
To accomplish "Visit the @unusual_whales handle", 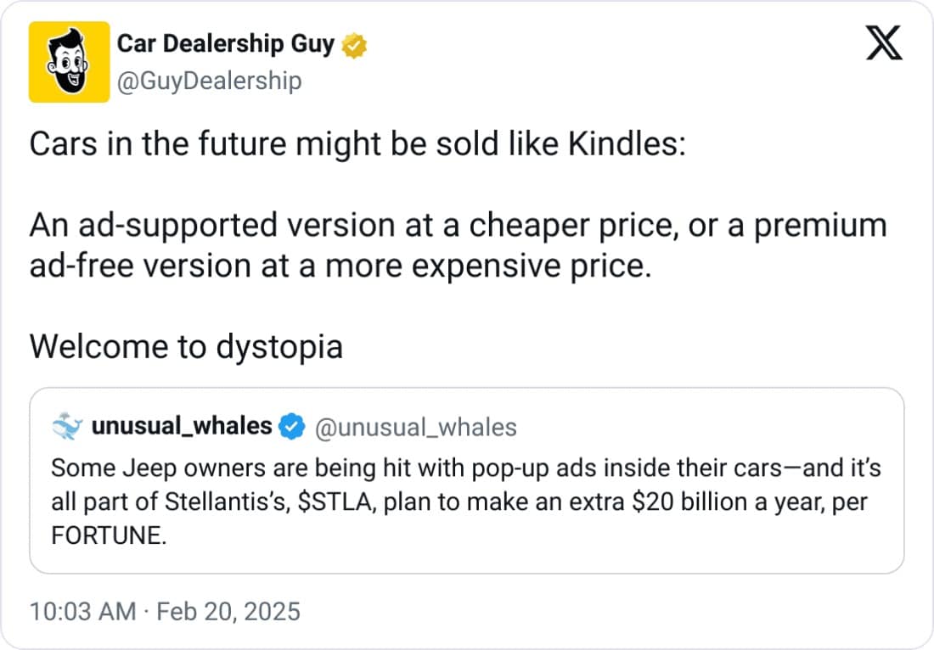I will coord(415,427).
